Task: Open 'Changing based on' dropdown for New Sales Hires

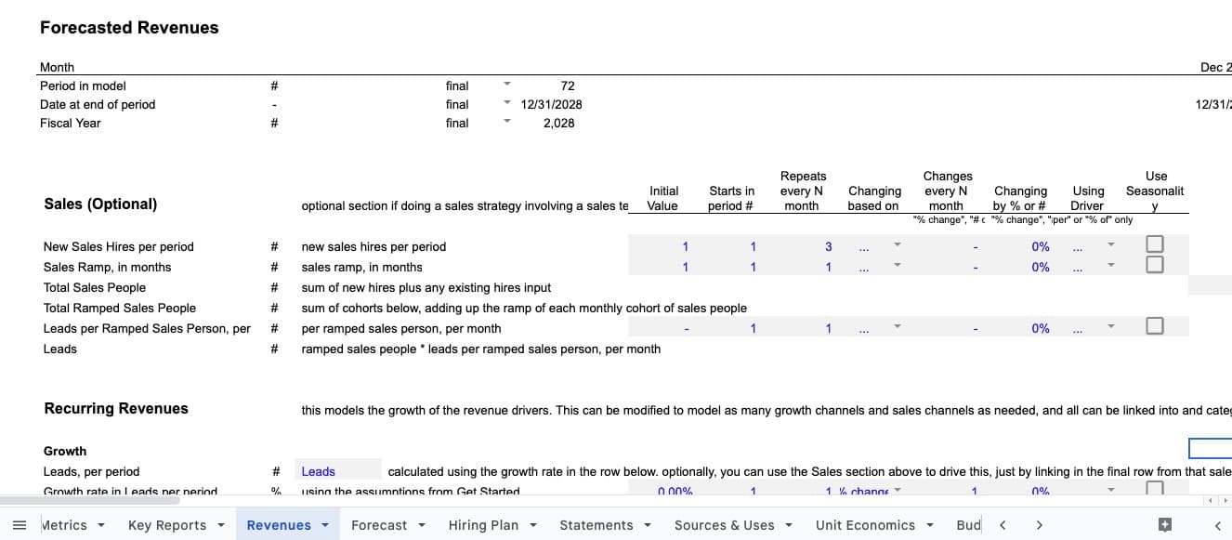Action: pyautogui.click(x=897, y=245)
